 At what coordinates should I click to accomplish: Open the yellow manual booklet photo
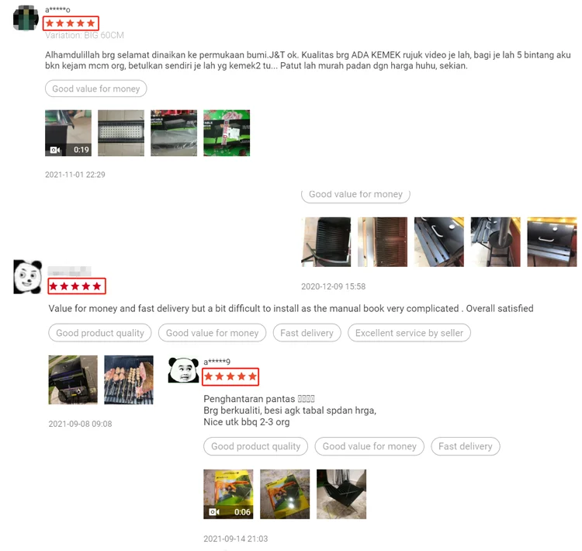(285, 494)
